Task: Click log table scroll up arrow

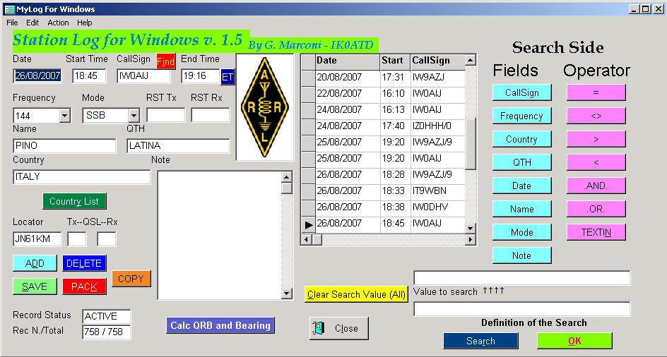Action: pyautogui.click(x=470, y=60)
